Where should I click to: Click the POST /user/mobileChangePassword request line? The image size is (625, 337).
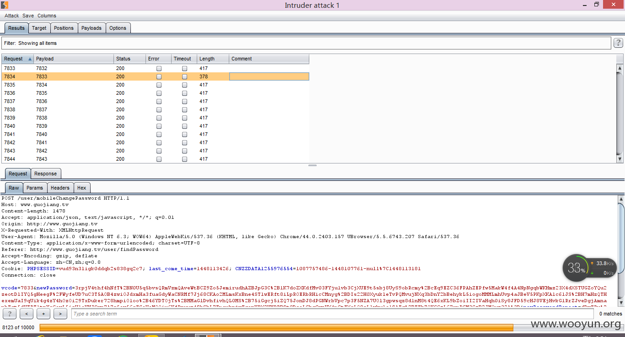click(x=65, y=198)
